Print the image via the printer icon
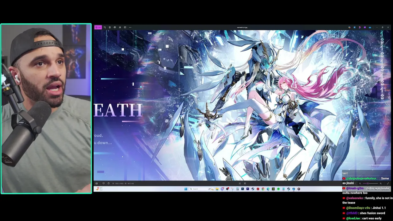 point(115,27)
